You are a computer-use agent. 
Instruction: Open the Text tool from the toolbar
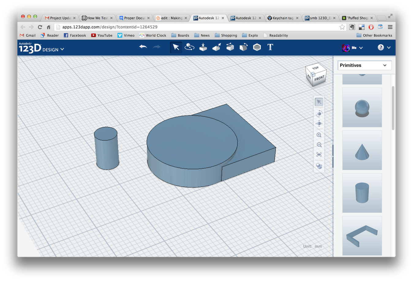[x=270, y=47]
